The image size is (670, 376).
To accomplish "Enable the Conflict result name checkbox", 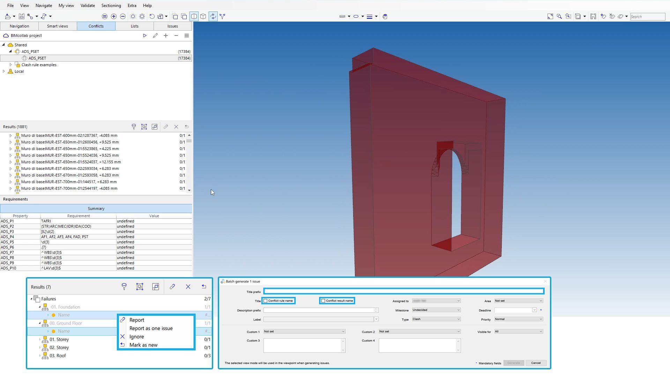I will click(323, 301).
